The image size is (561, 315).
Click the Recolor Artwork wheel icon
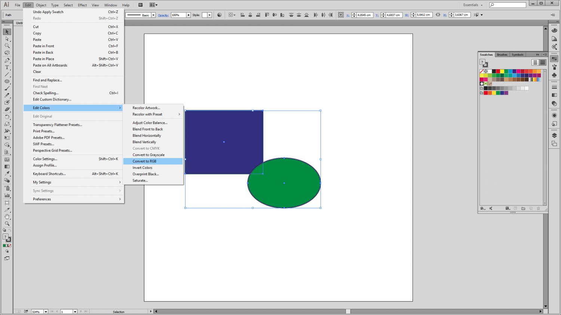point(219,15)
